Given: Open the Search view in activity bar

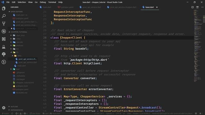Looking at the screenshot, I should pyautogui.click(x=4, y=16).
